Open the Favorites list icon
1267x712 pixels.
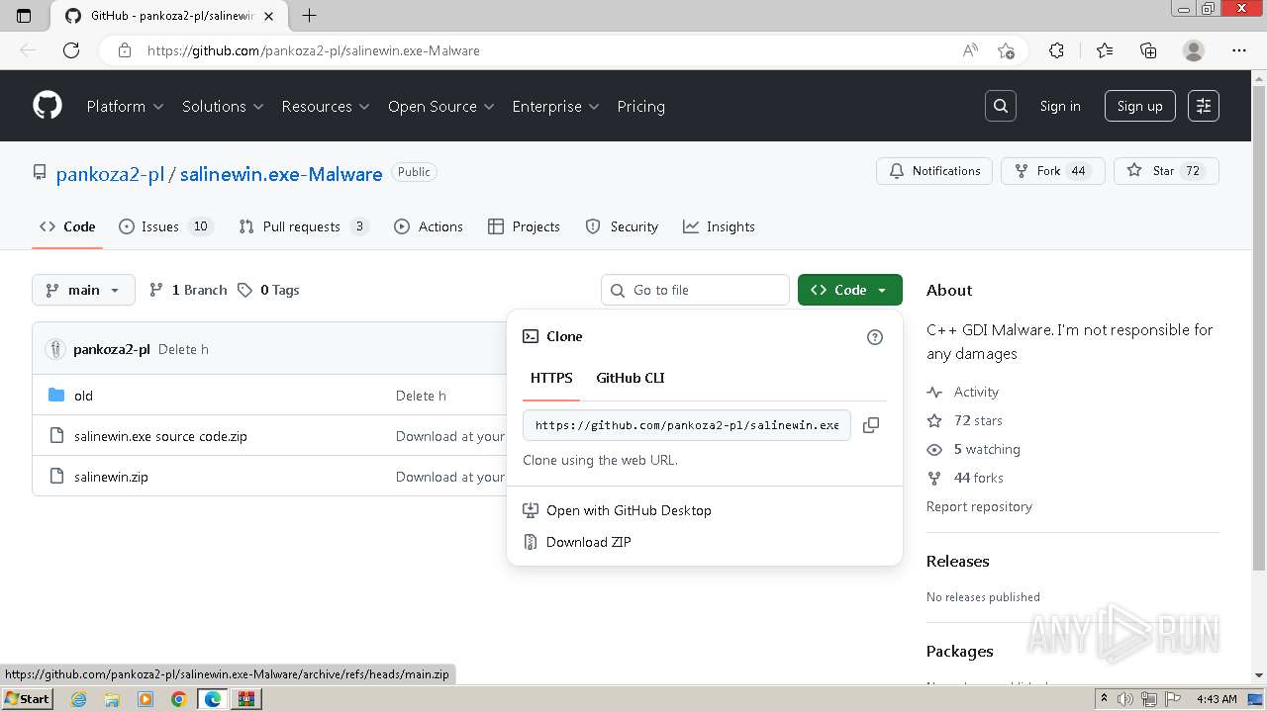(x=1105, y=50)
